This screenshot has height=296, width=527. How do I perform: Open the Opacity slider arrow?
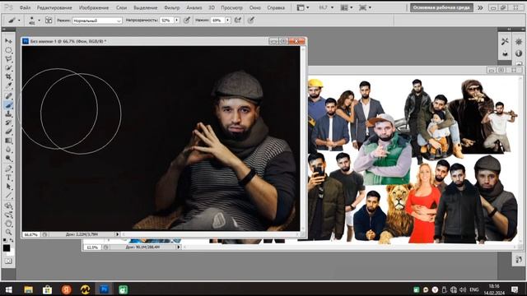pyautogui.click(x=177, y=21)
